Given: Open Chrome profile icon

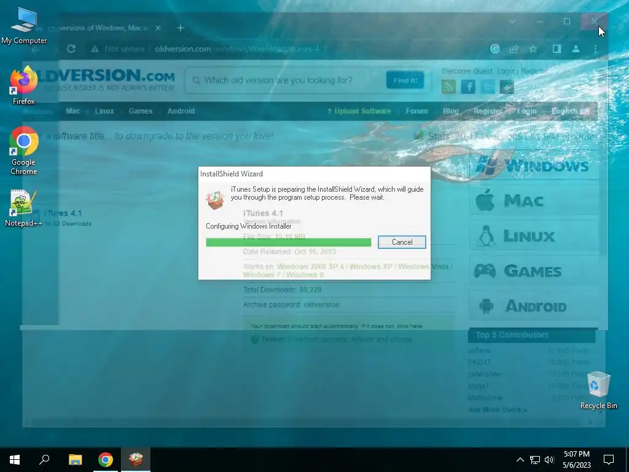Looking at the screenshot, I should point(576,49).
